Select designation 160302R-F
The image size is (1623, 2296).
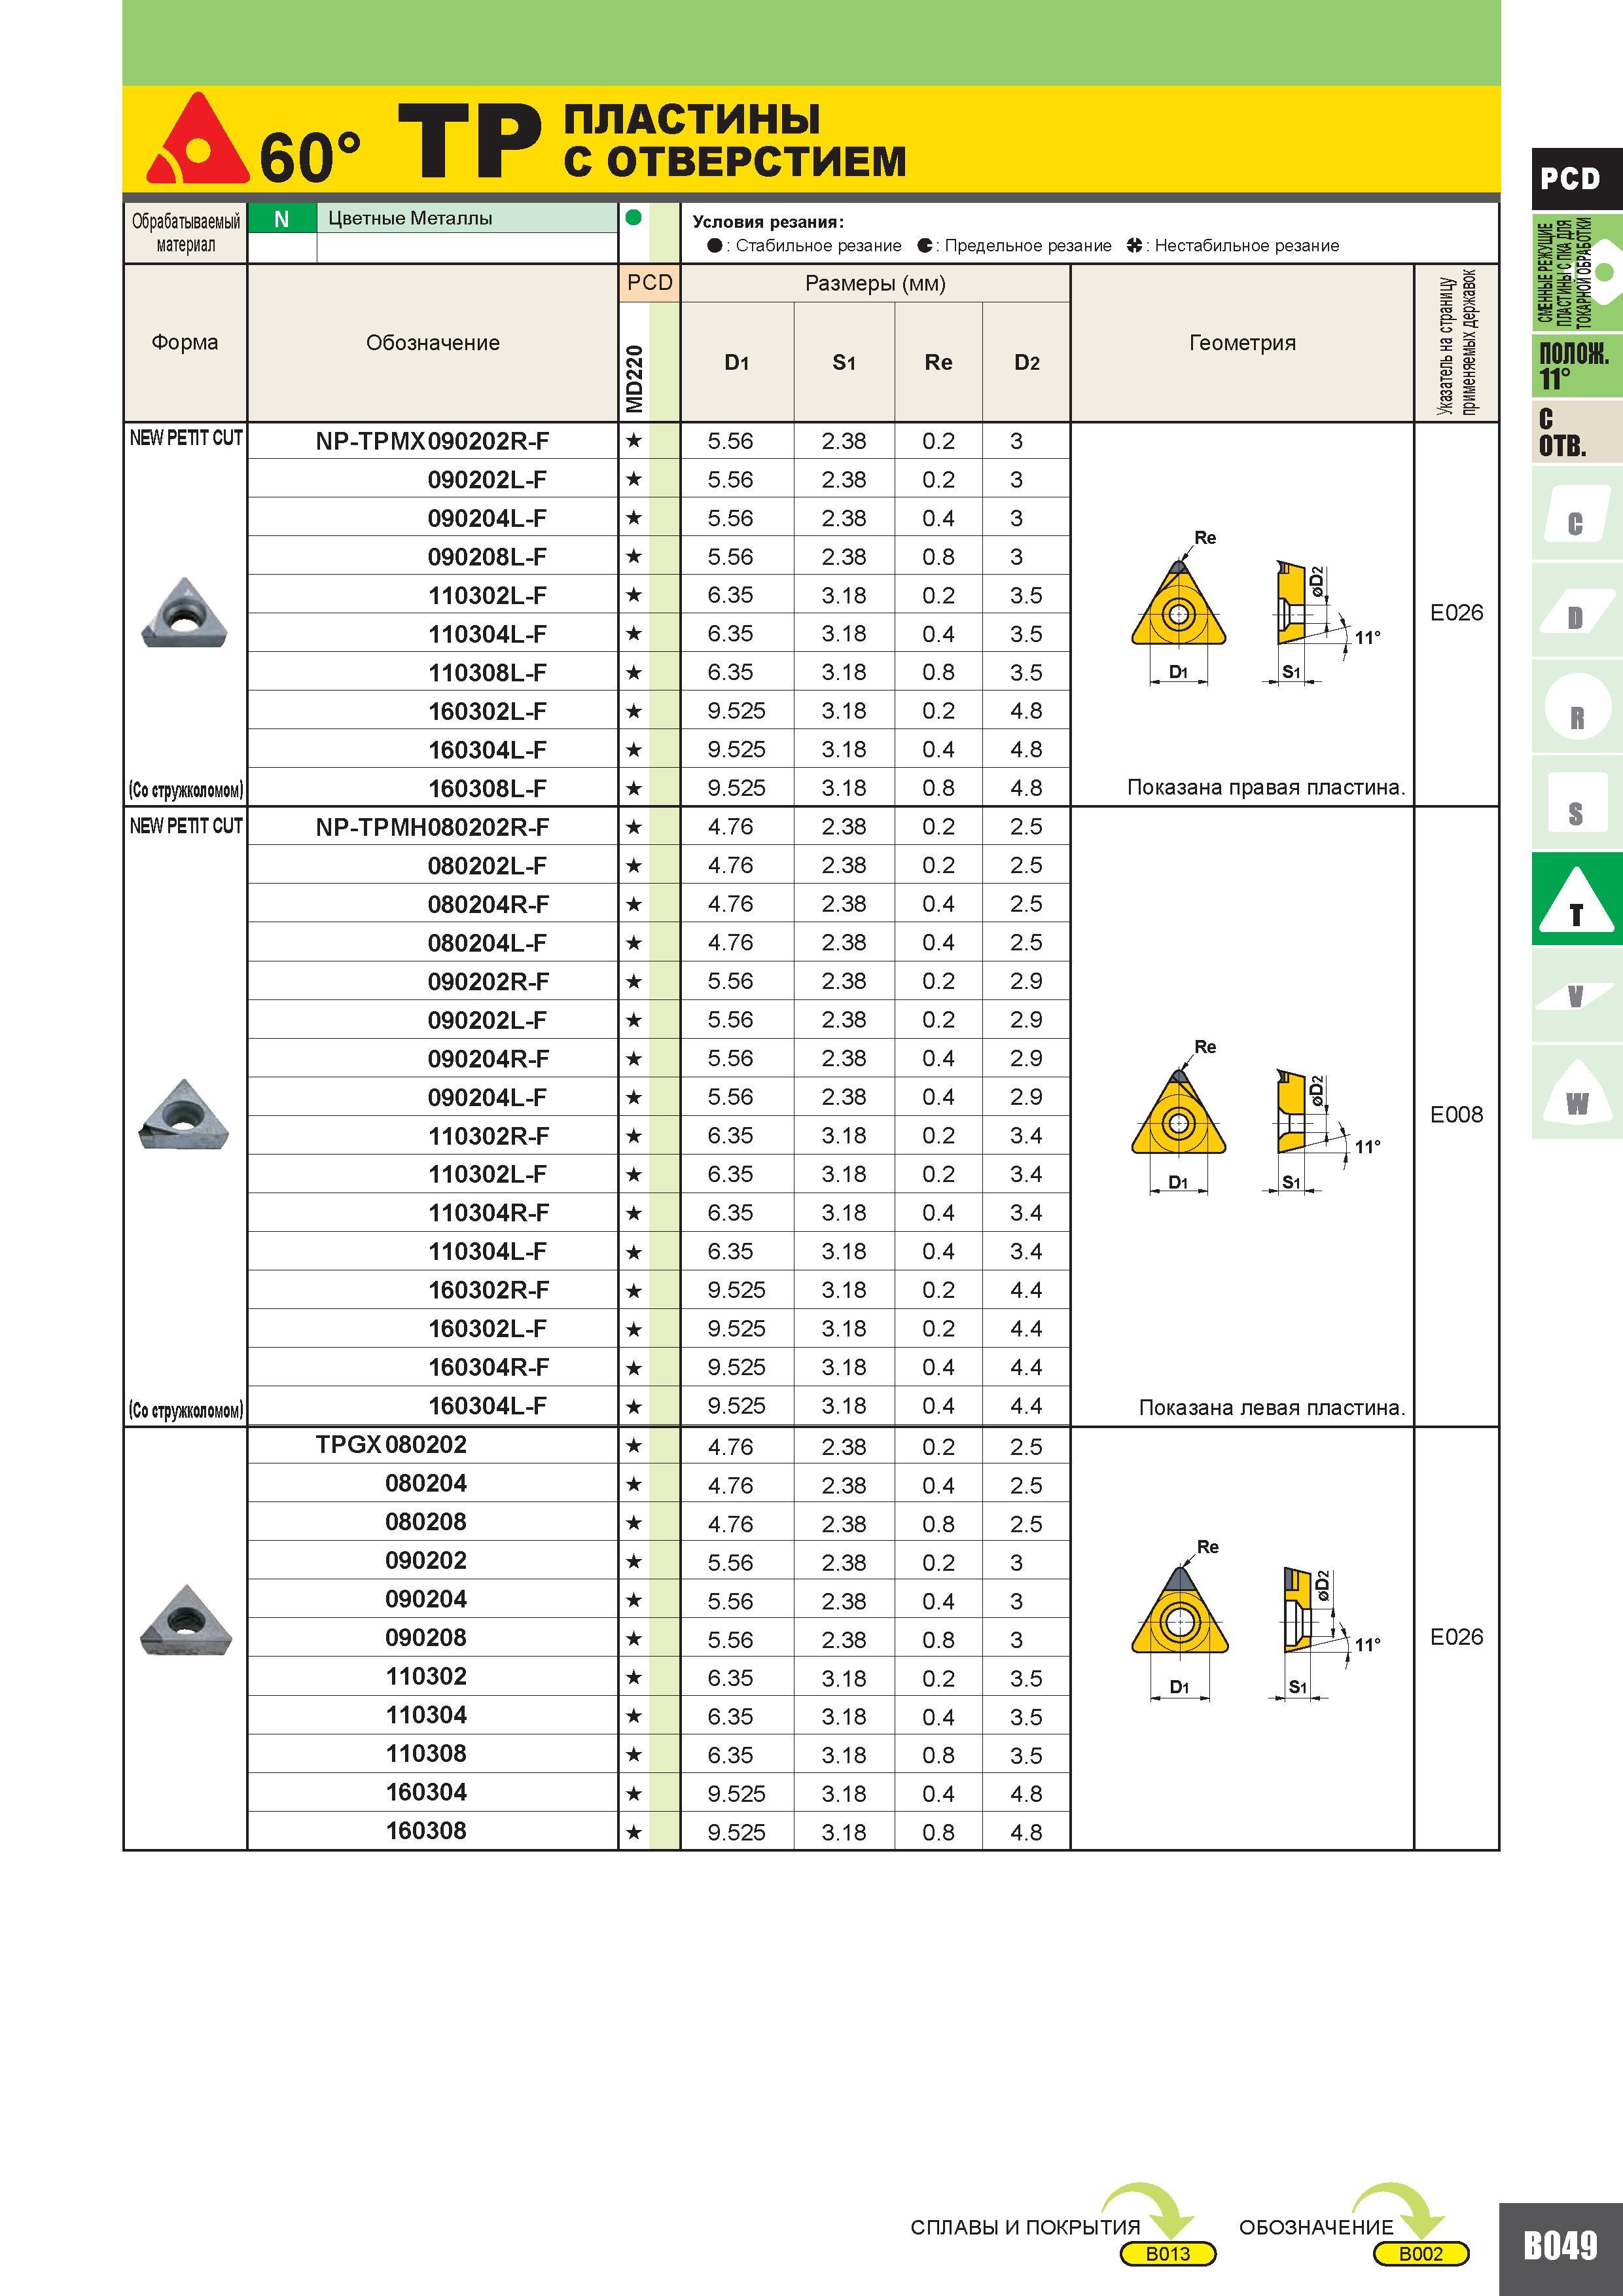489,1290
